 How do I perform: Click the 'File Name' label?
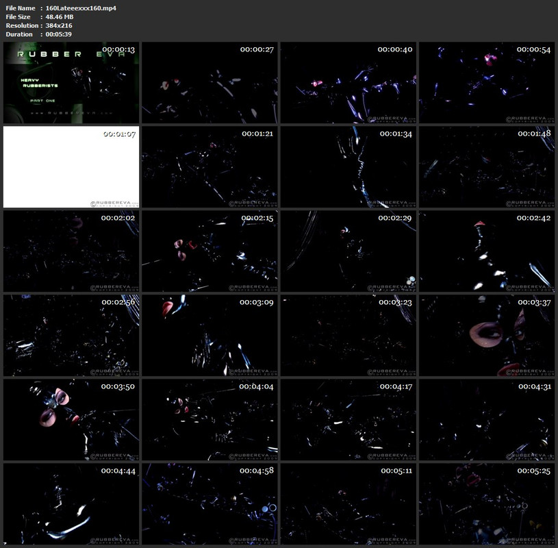(x=21, y=8)
